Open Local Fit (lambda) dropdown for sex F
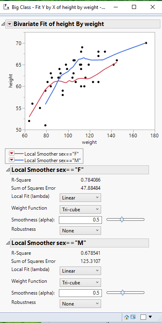 [x=80, y=197]
